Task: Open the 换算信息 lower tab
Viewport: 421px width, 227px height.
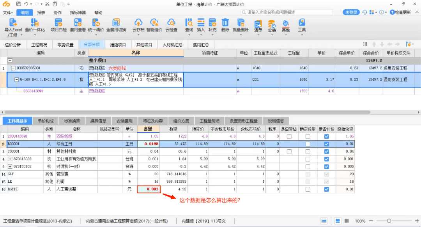Action: (98, 121)
